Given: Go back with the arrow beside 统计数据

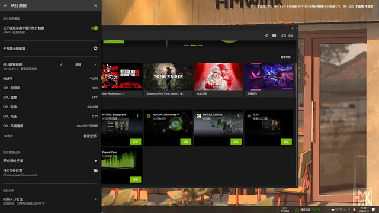Looking at the screenshot, I should pos(5,5).
